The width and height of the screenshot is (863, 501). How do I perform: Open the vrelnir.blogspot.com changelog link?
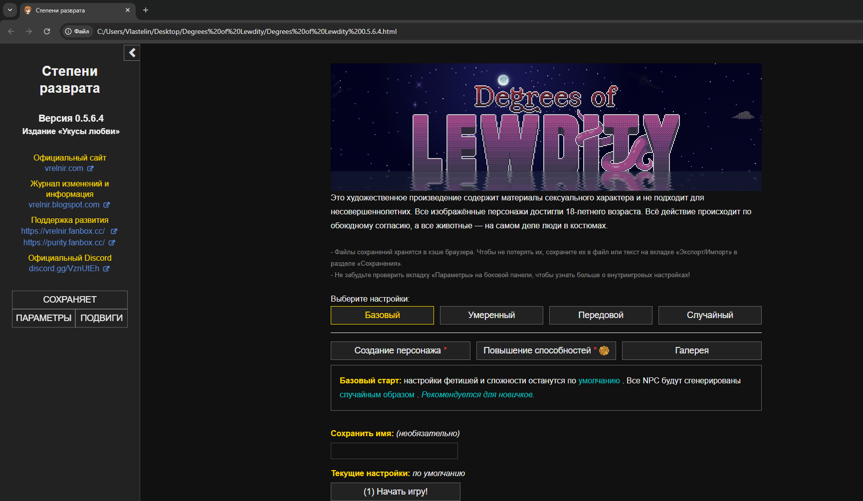pos(64,205)
